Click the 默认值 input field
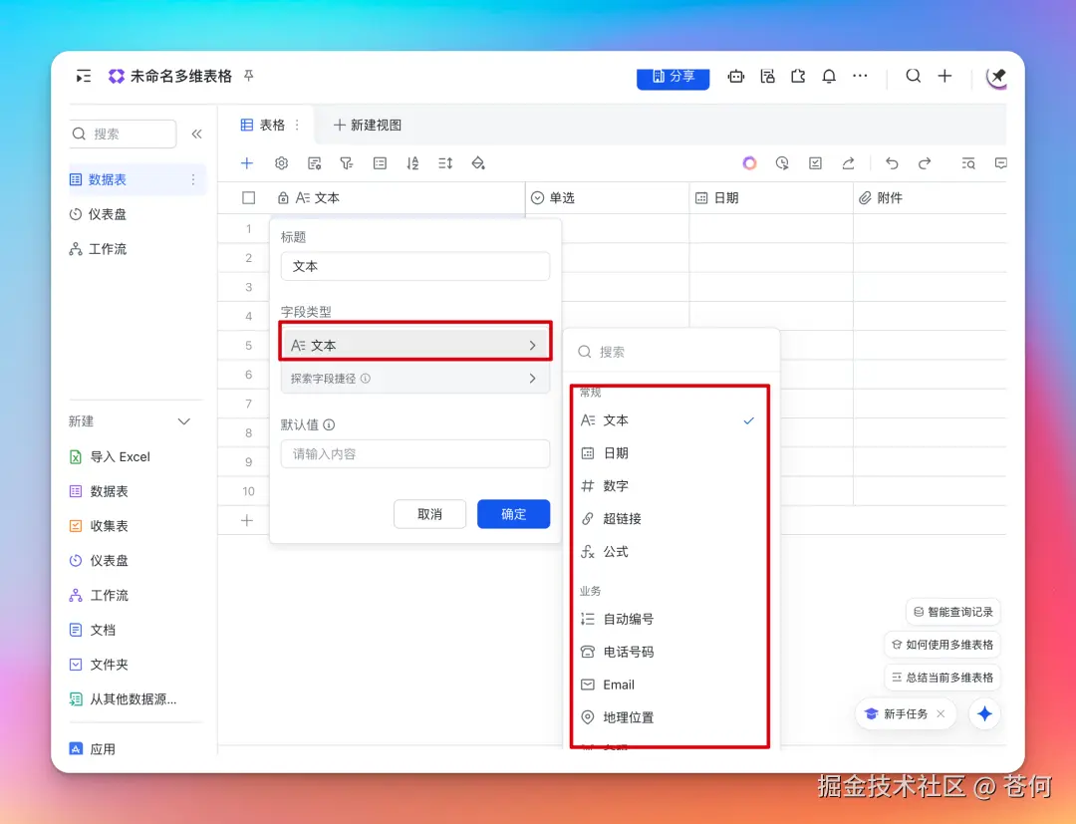1076x824 pixels. 414,453
